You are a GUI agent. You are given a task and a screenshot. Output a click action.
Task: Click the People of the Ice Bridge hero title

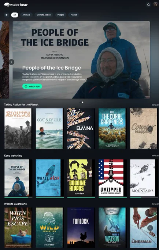click(52, 68)
